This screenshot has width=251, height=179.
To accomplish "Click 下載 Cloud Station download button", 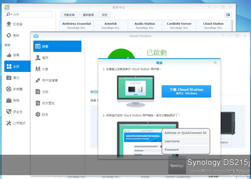I will coord(186,91).
